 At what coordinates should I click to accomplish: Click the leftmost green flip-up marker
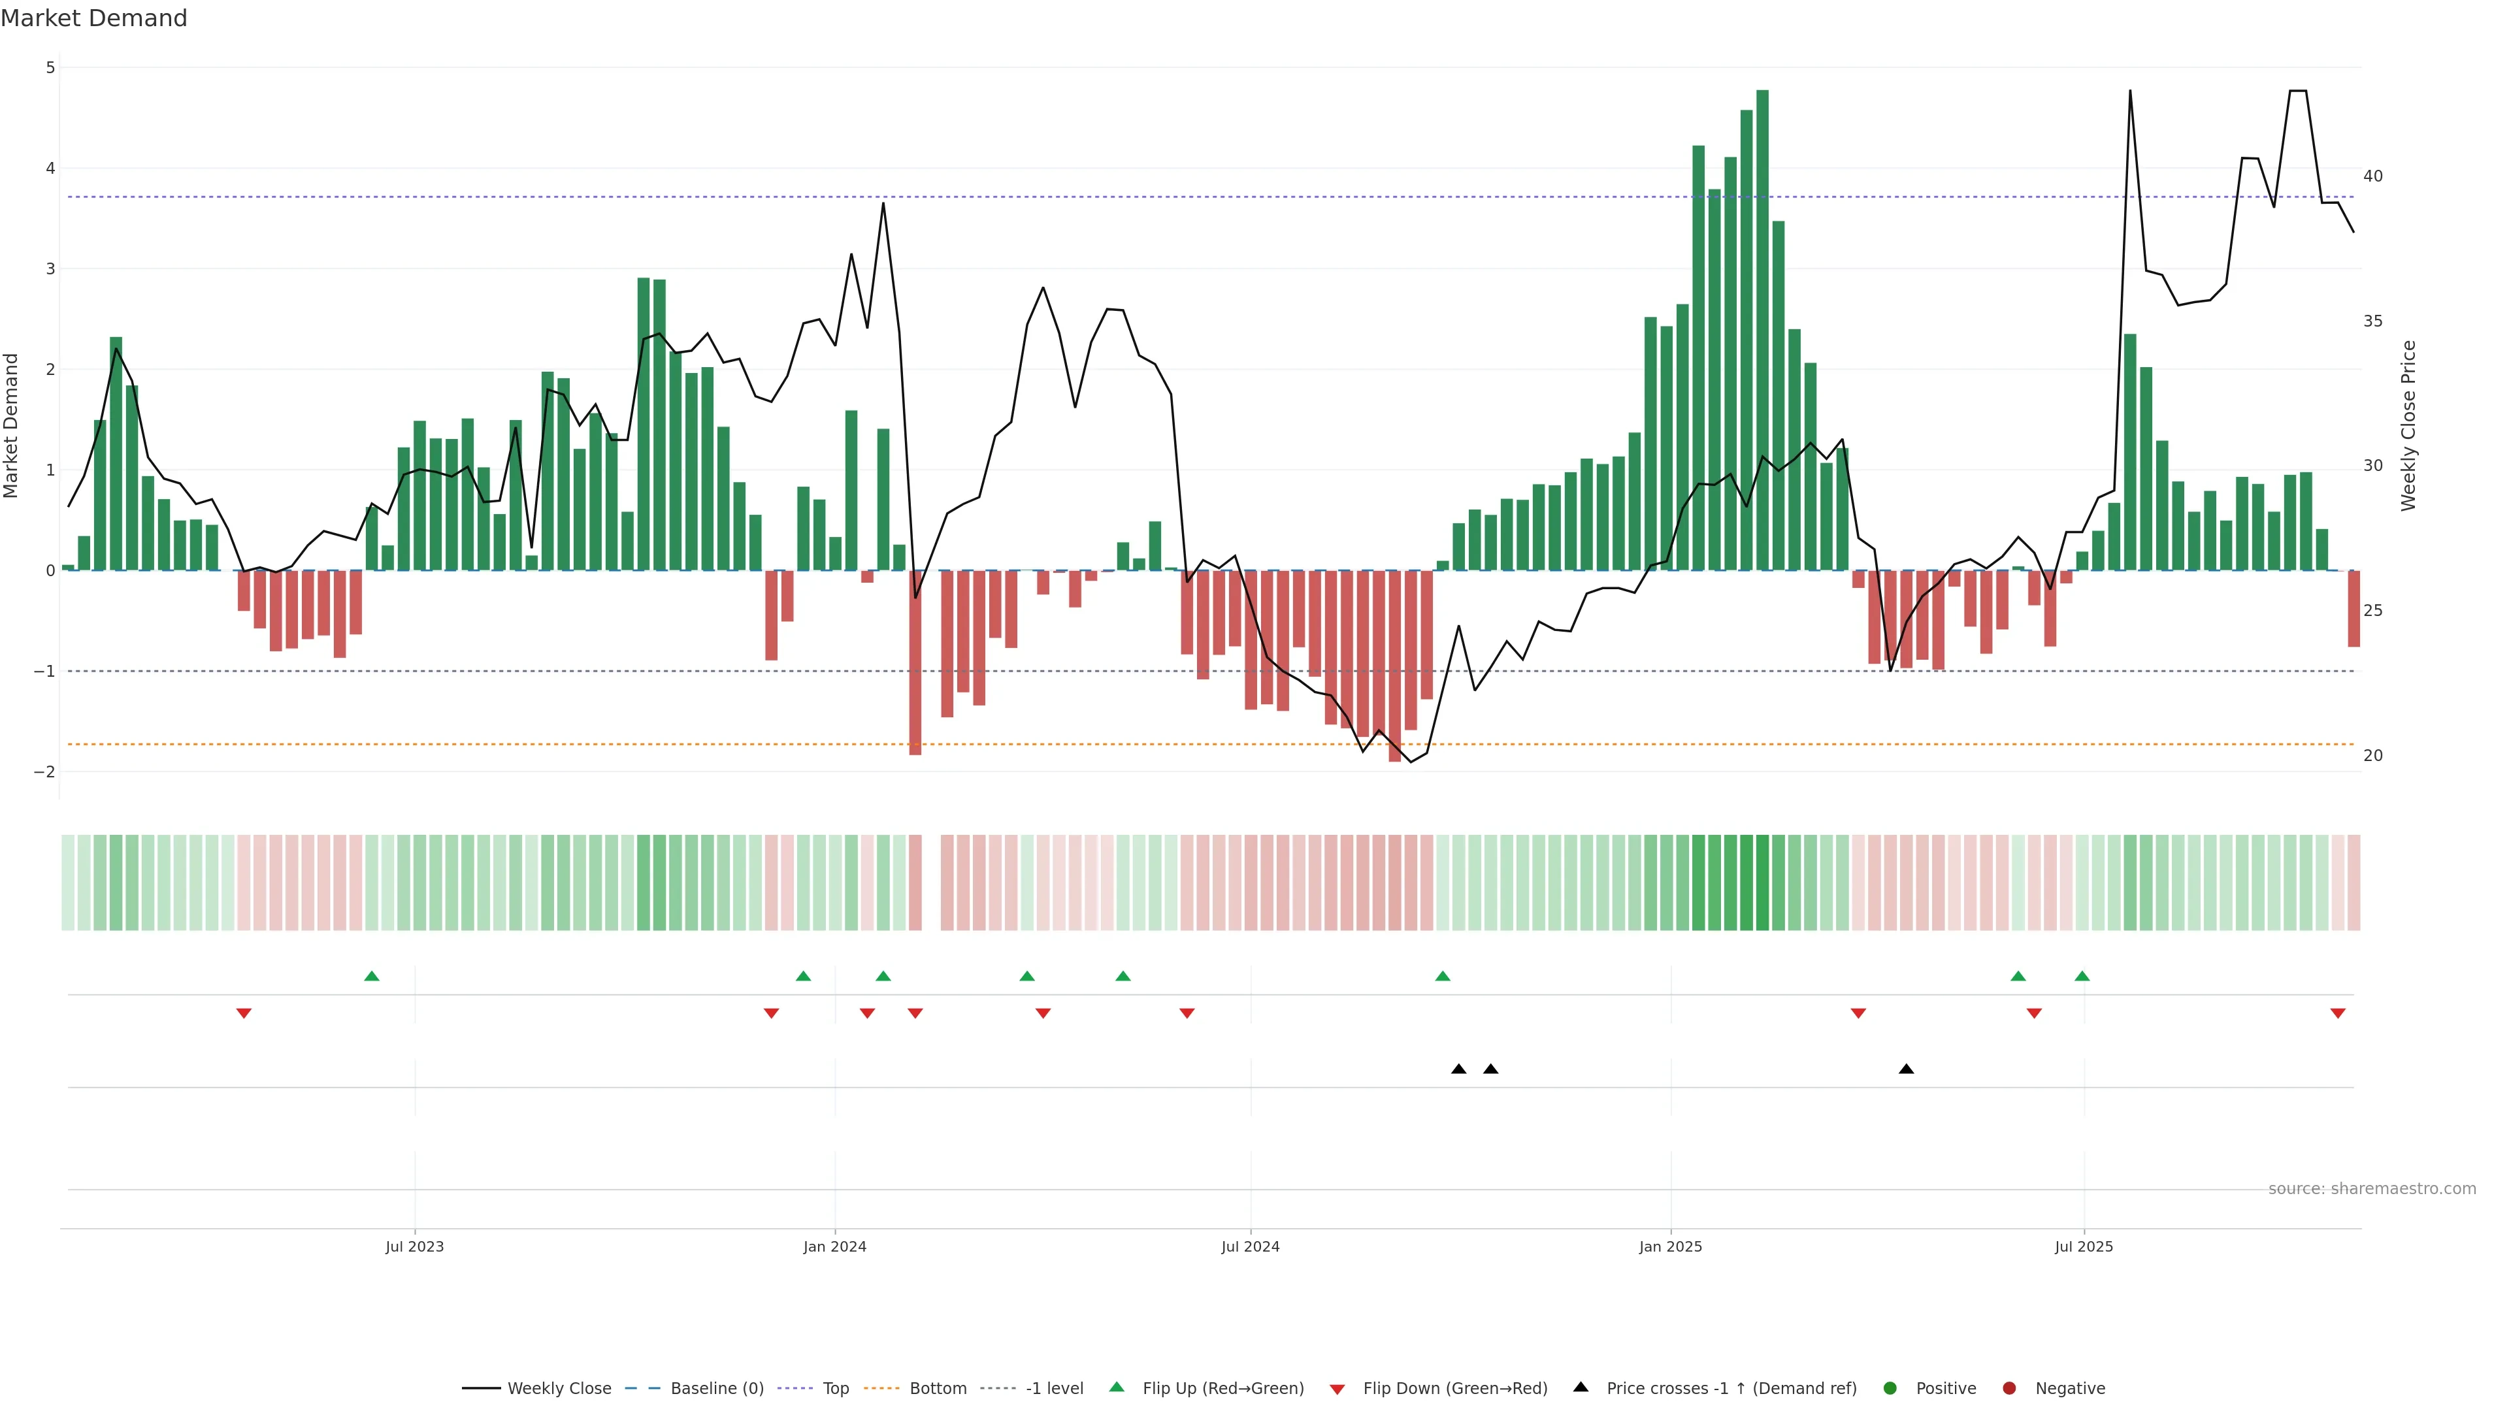pos(371,976)
